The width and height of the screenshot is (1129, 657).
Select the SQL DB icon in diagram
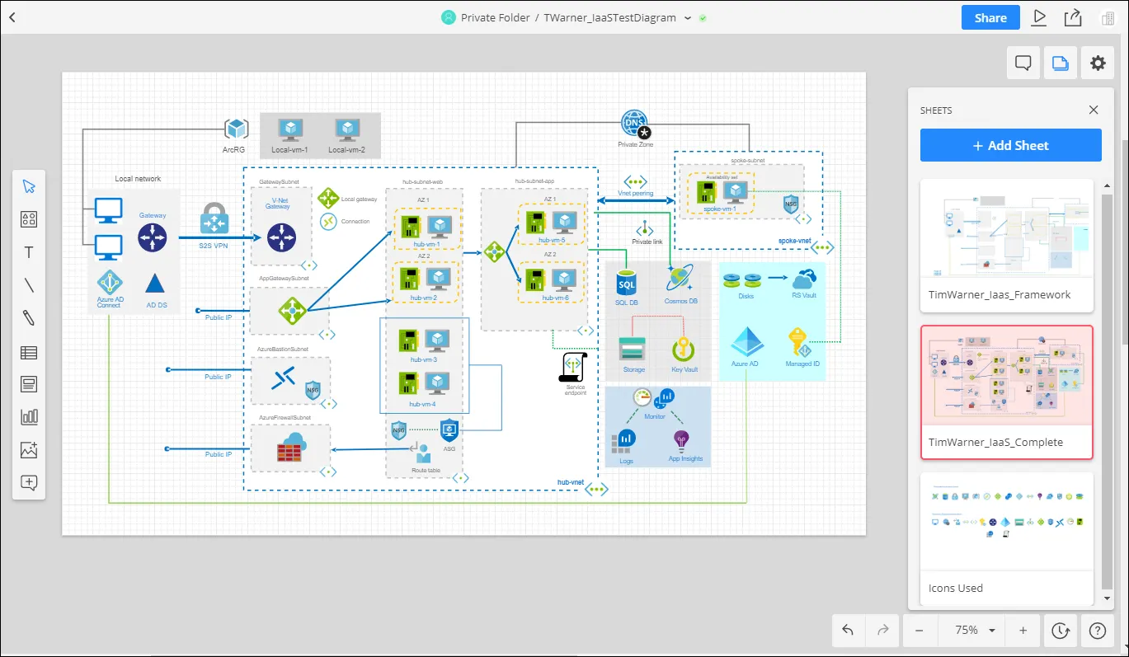[627, 282]
